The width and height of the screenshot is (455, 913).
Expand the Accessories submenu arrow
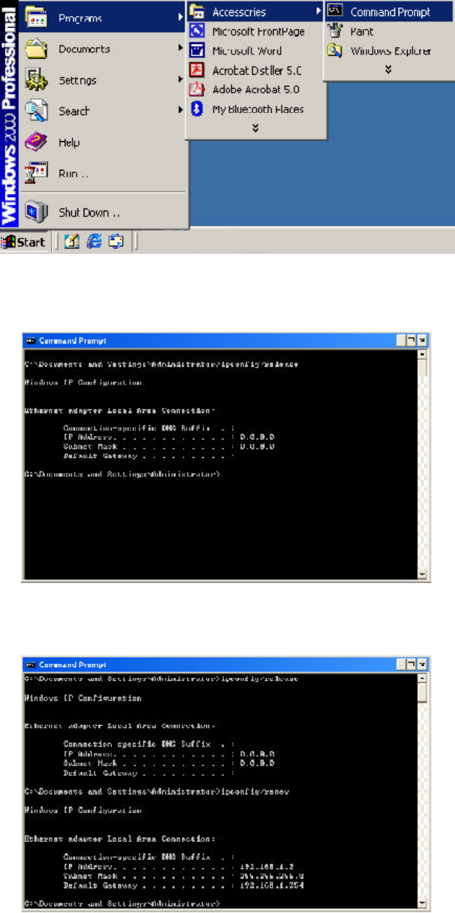(x=318, y=12)
